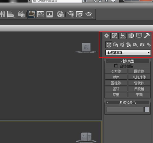Click the 左 face of lower ViewCube
This screenshot has width=153, height=143.
[x=84, y=137]
